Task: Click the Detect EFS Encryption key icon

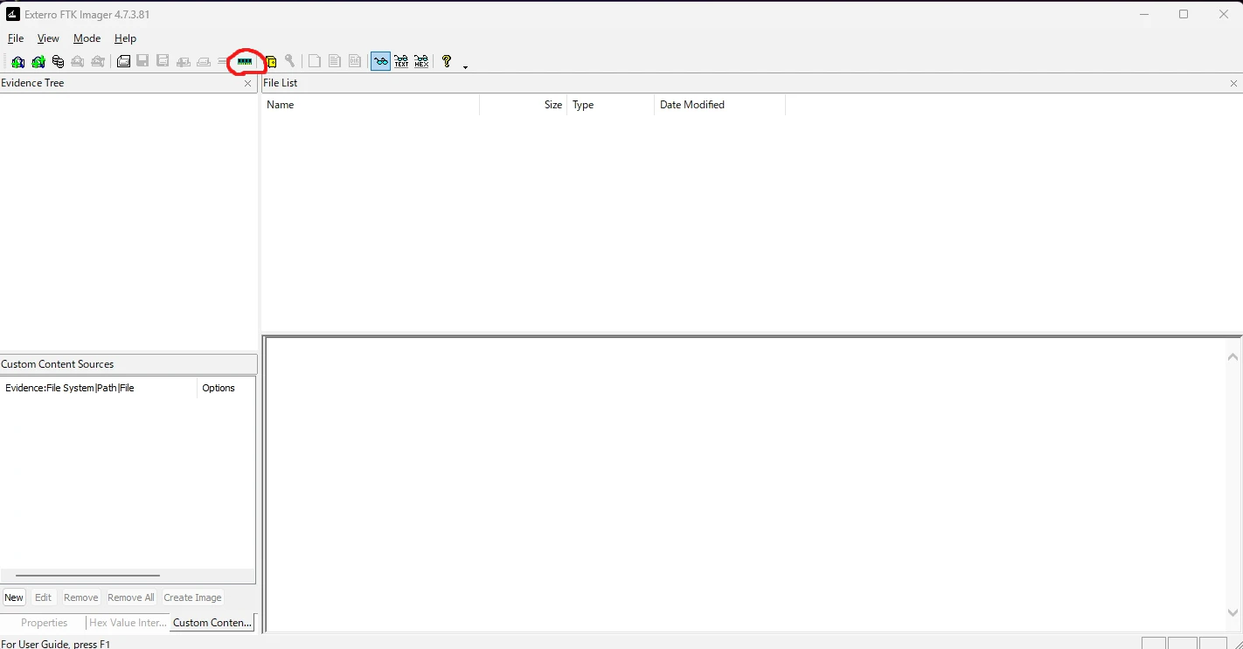Action: (290, 61)
